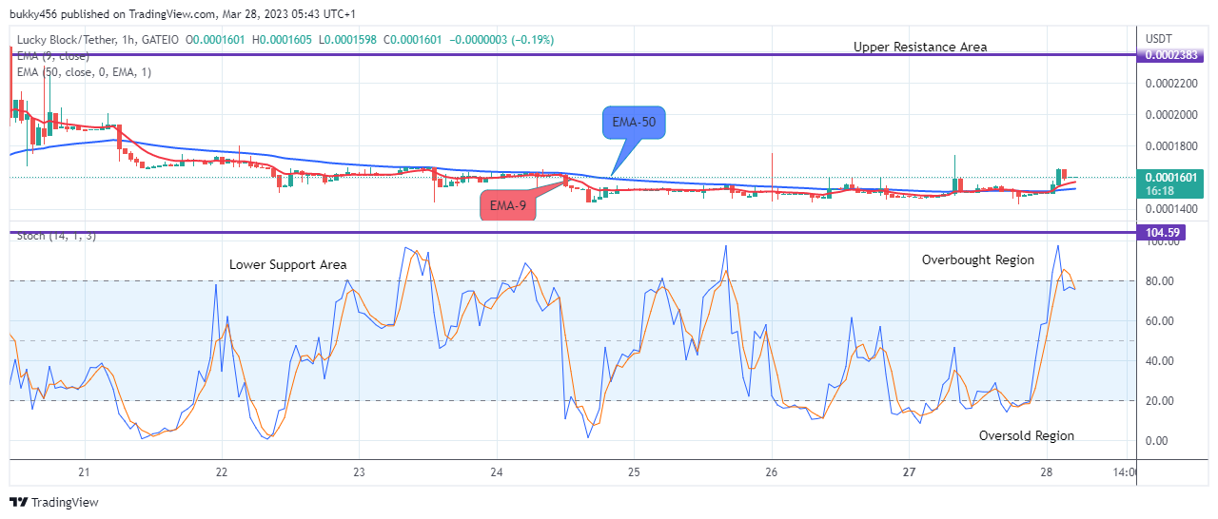Click the Oversold Region label
This screenshot has width=1218, height=519.
click(x=1027, y=435)
